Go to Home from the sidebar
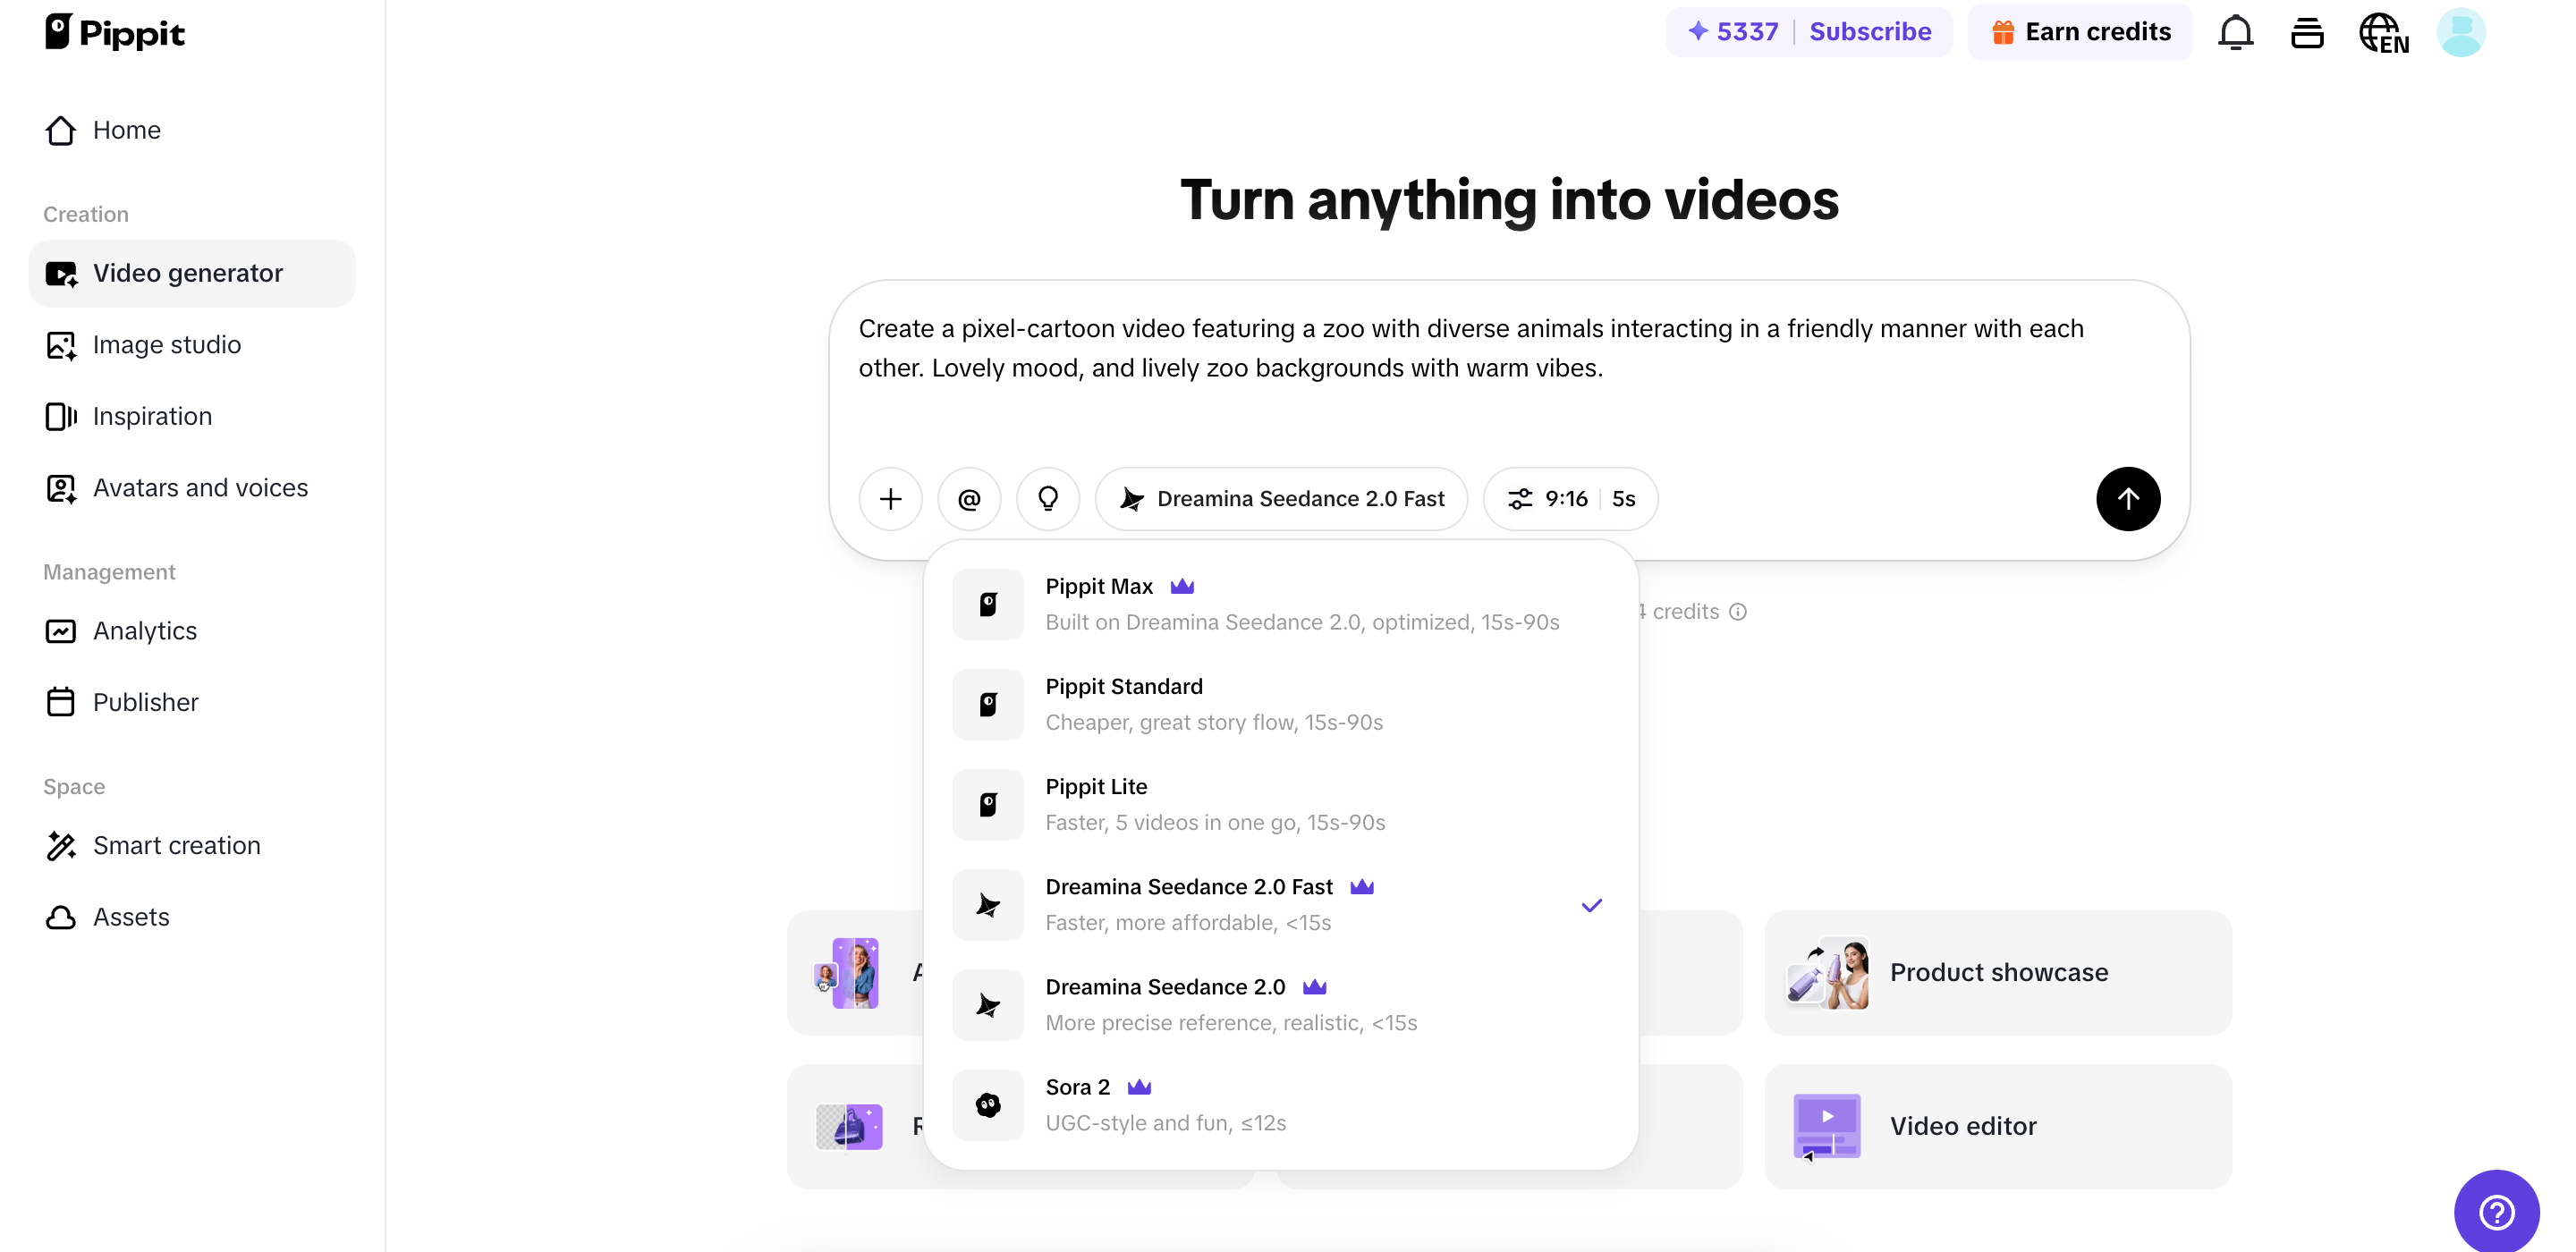Screen dimensions: 2576x1252 [x=127, y=130]
